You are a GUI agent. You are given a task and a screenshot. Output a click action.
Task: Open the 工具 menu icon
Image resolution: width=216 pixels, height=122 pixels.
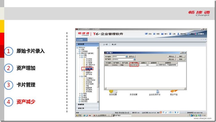(x=170, y=34)
